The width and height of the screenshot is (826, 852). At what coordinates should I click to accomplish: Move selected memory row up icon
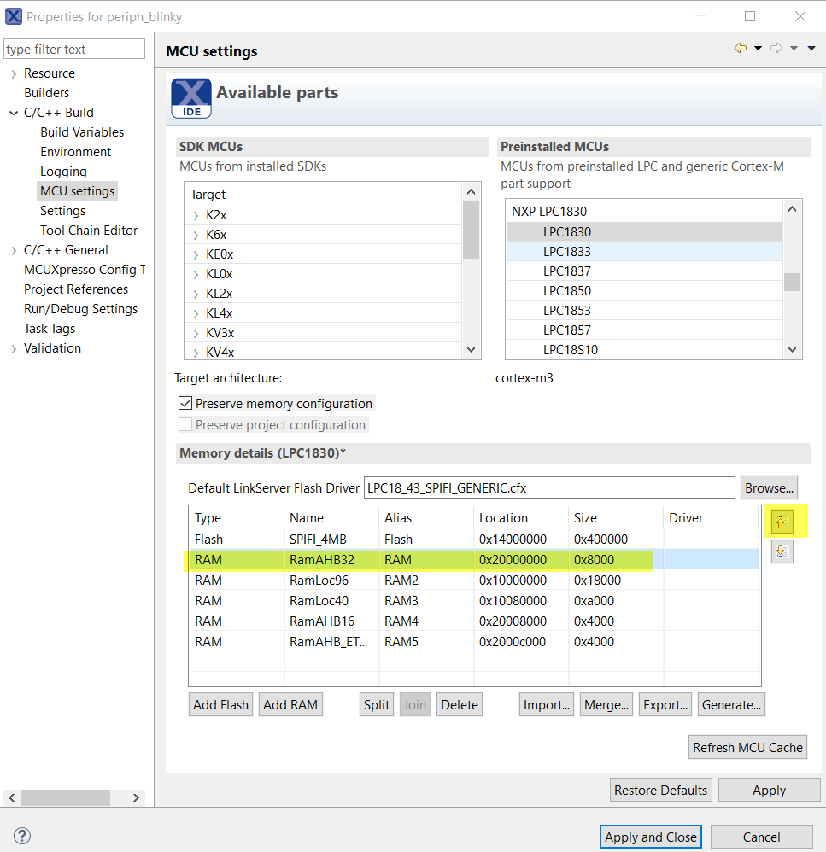(782, 522)
